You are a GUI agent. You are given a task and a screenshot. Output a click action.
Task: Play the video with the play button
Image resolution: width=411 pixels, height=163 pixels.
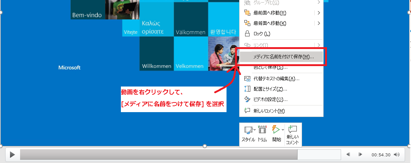point(12,154)
